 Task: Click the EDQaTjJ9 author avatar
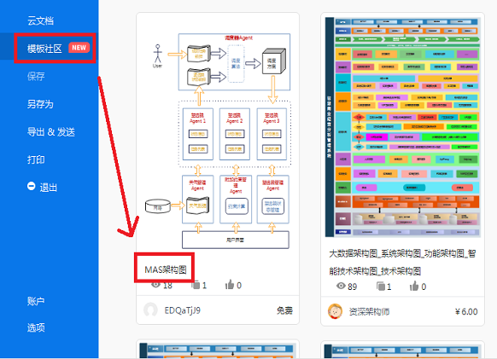pos(150,310)
